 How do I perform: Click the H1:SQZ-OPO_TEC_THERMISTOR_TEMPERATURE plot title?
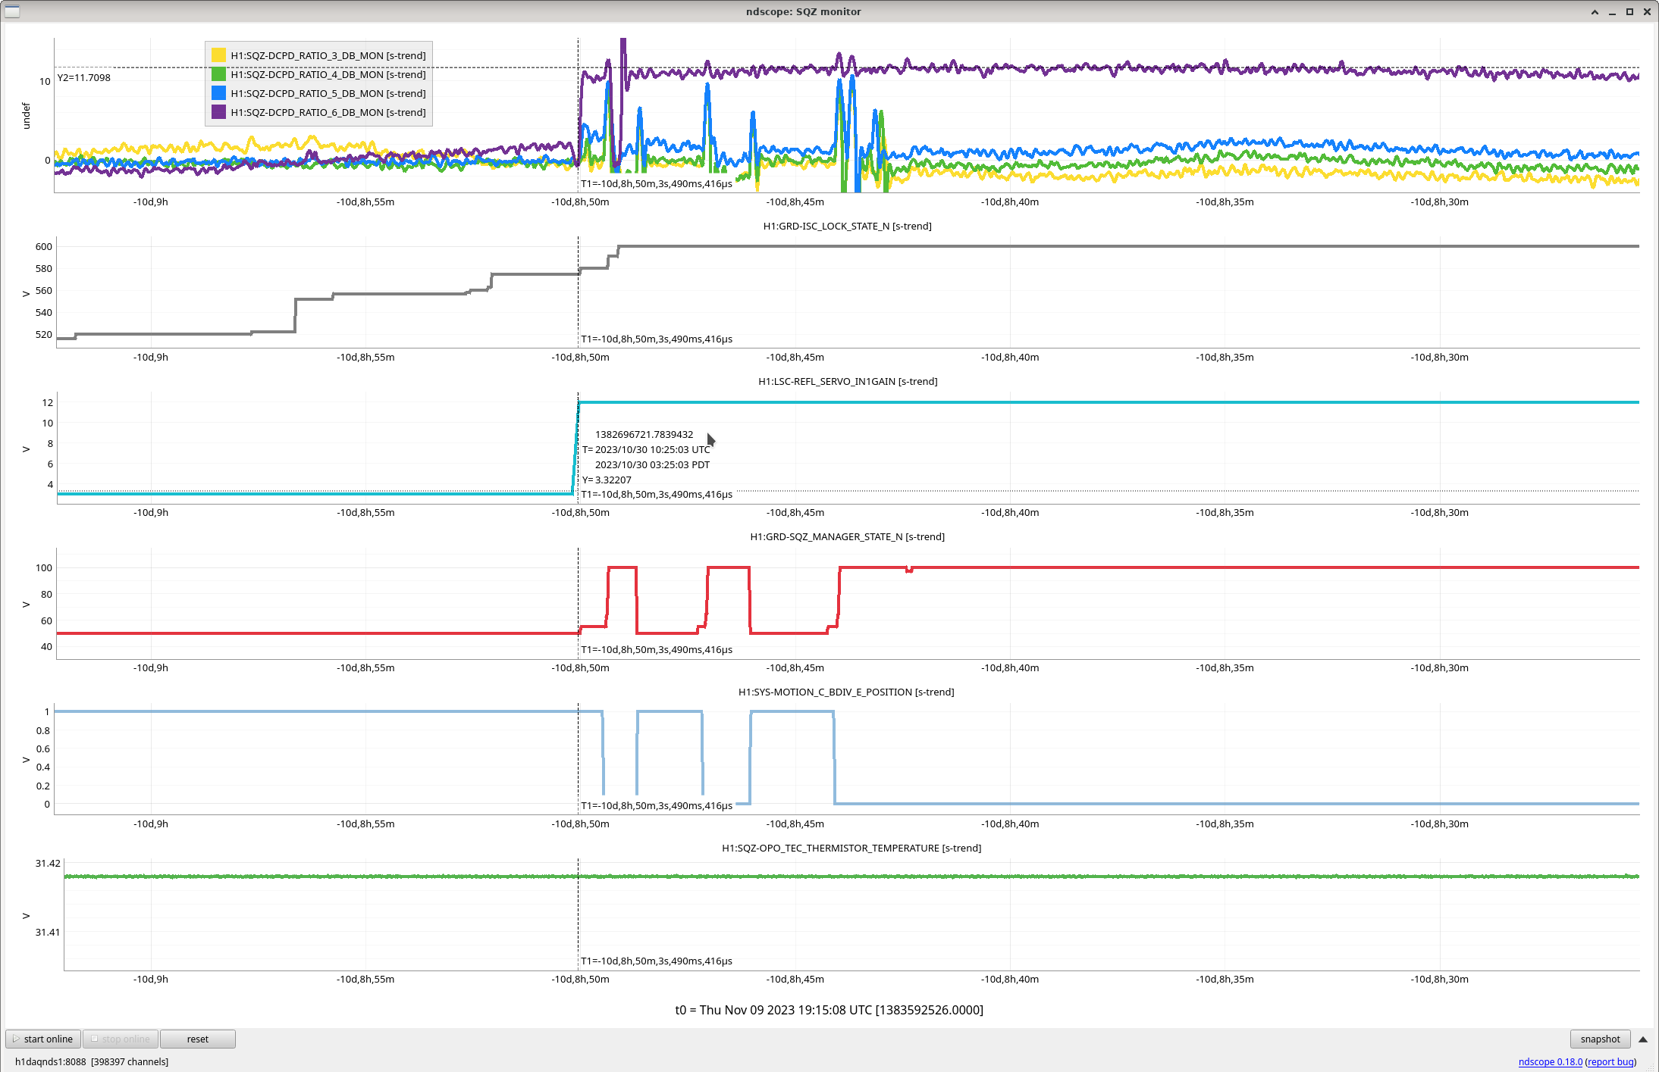click(x=851, y=848)
